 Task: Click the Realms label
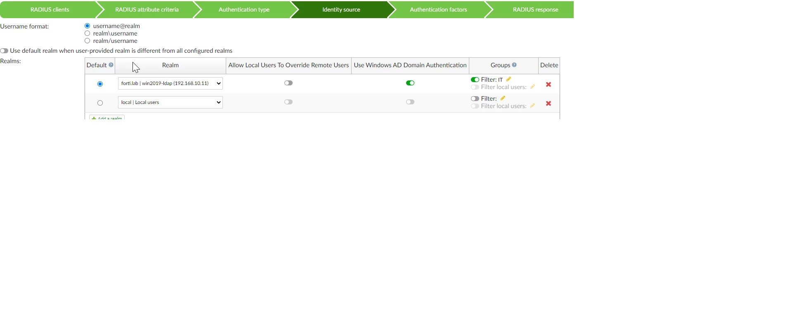pyautogui.click(x=10, y=61)
